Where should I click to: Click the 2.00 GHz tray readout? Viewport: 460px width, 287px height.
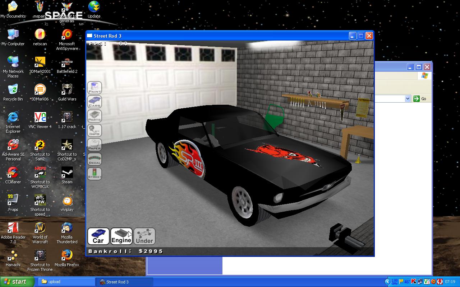coord(395,282)
